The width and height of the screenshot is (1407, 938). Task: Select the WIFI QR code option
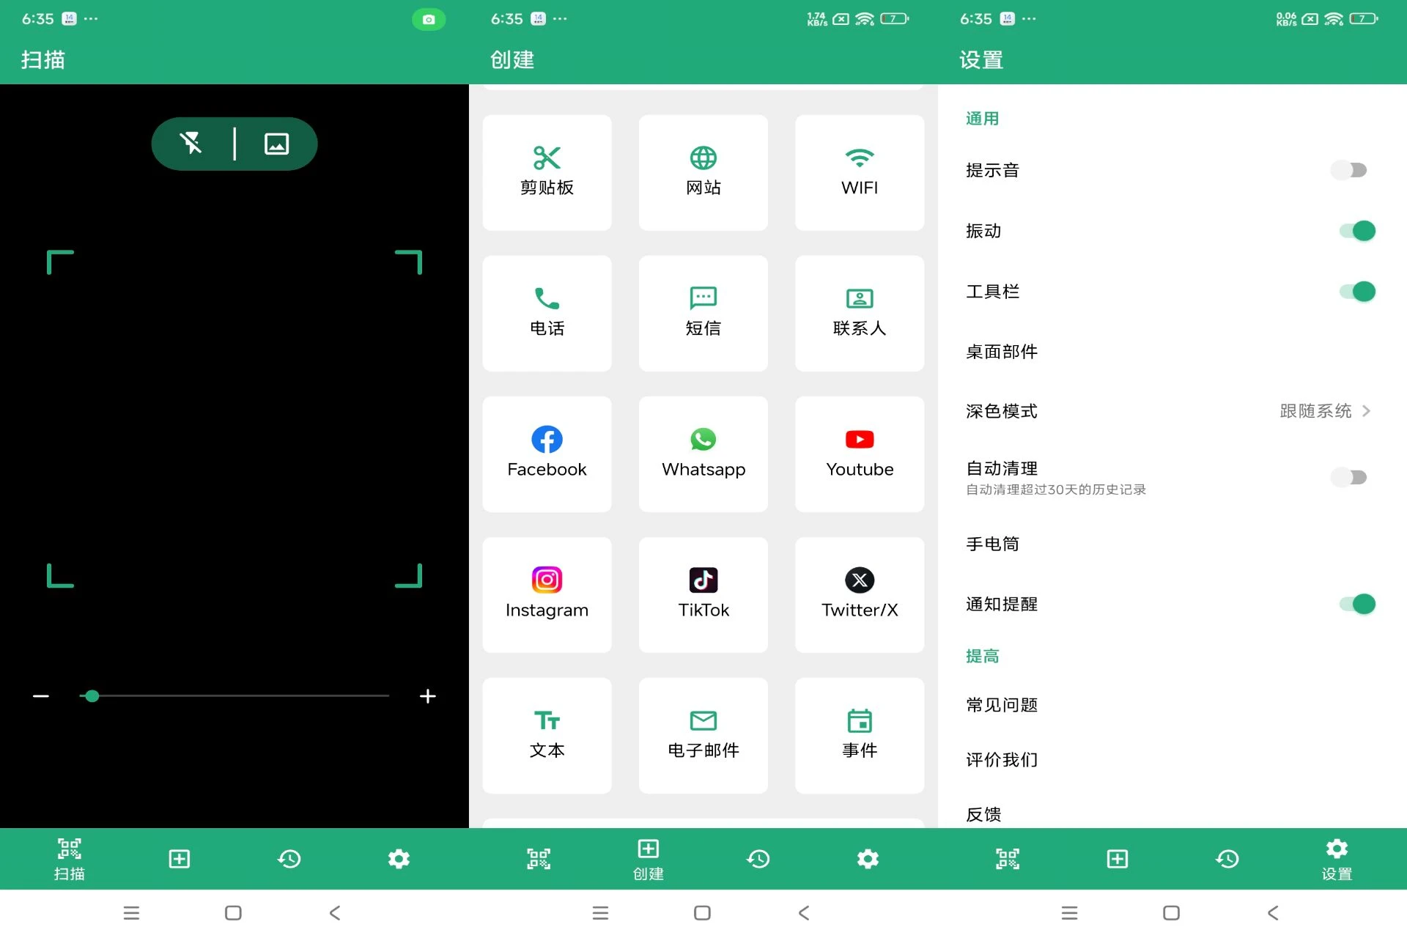coord(860,171)
